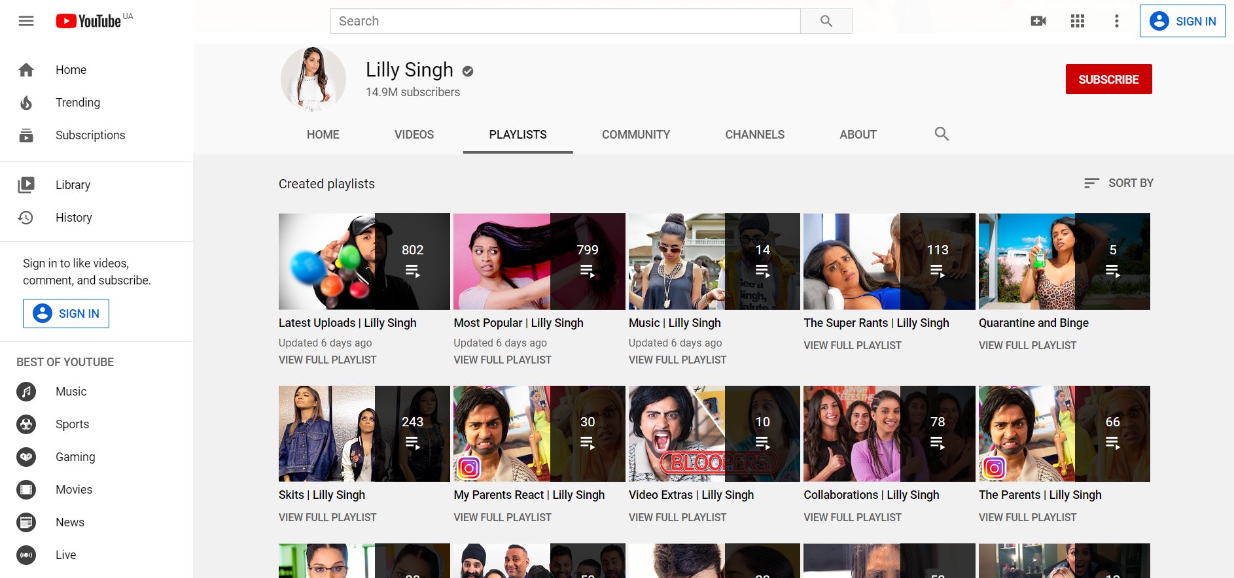Image resolution: width=1234 pixels, height=578 pixels.
Task: View full playlist for Skits
Action: tap(327, 517)
